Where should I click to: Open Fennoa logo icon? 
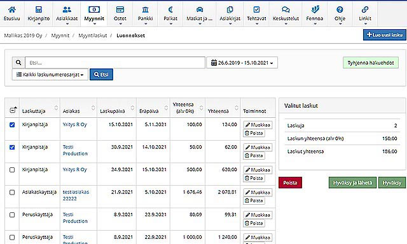(315, 10)
